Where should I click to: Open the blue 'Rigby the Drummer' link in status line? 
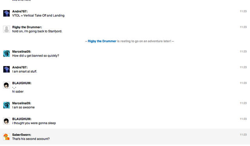pyautogui.click(x=102, y=41)
